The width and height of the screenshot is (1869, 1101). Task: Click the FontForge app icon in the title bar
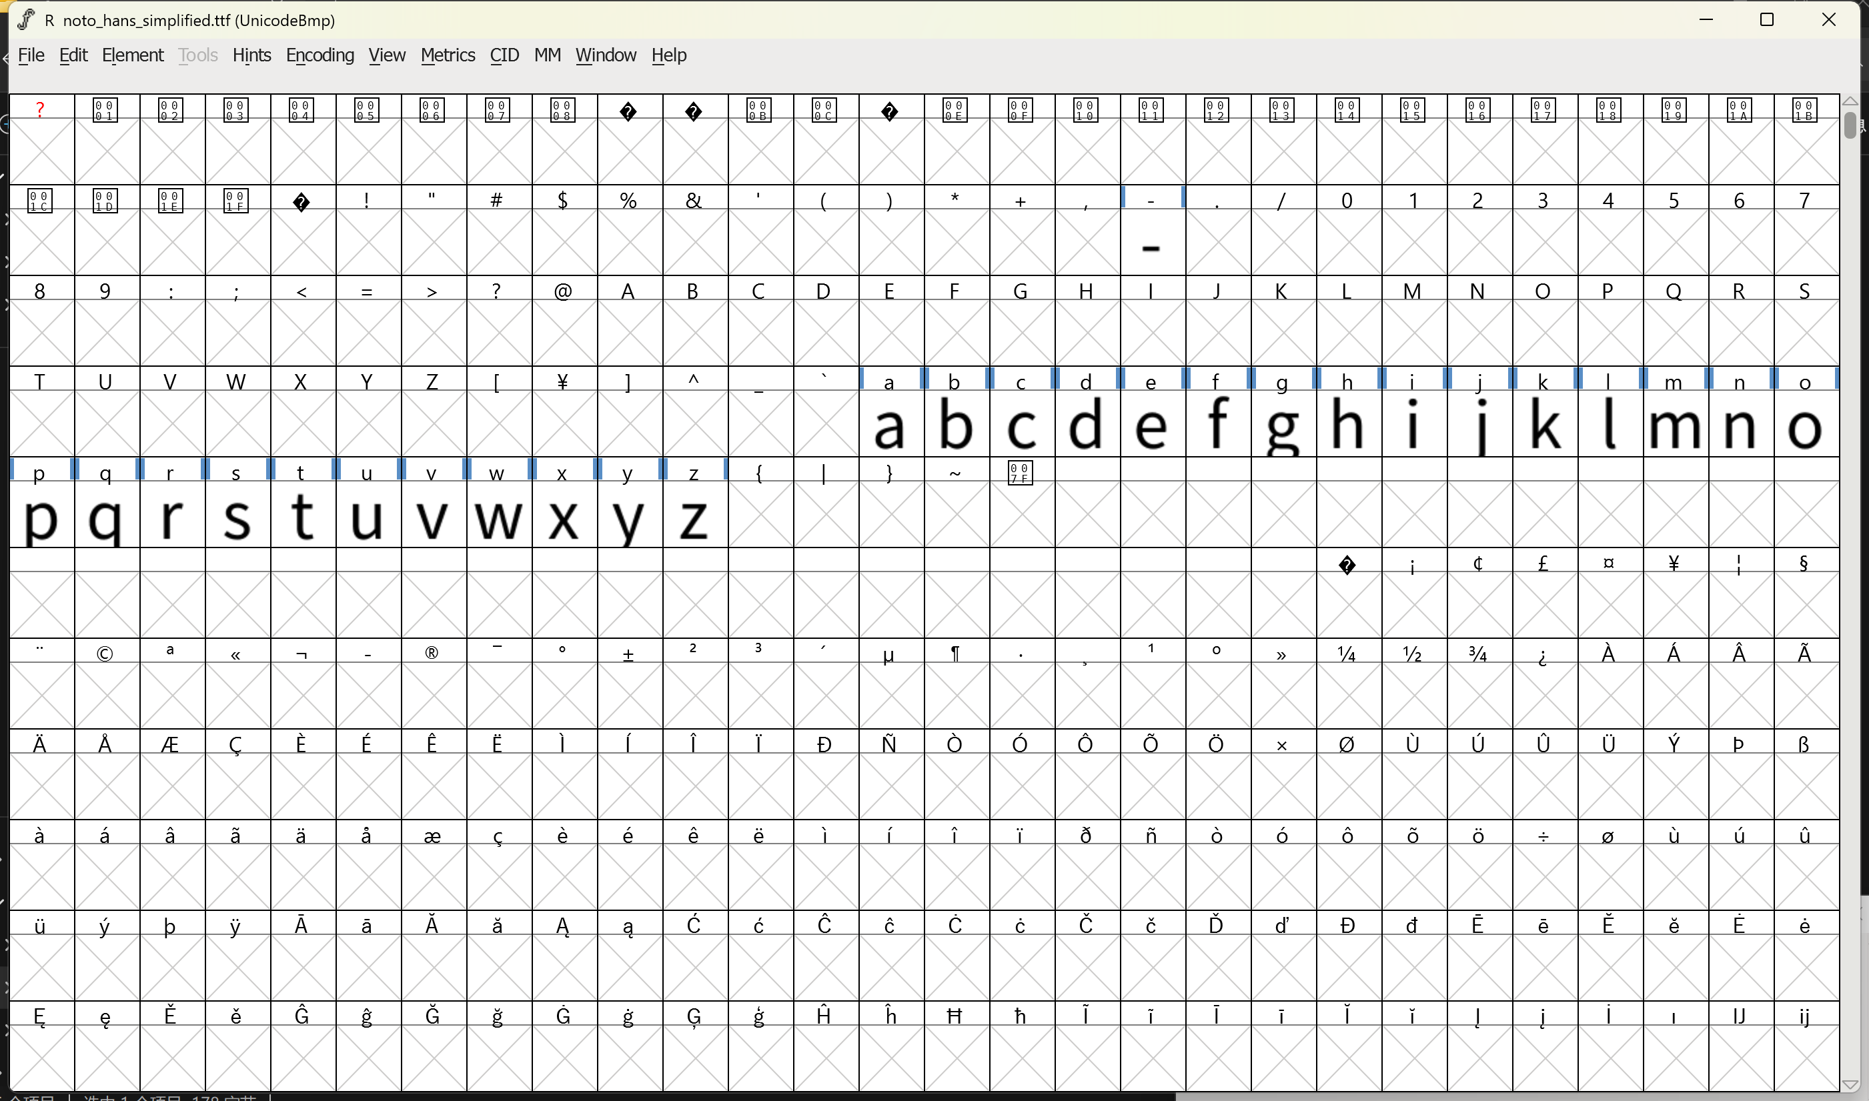pos(26,20)
